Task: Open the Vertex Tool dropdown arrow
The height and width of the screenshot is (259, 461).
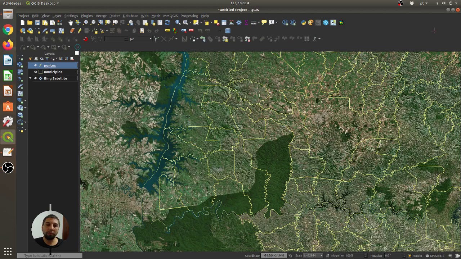Action: (107, 31)
